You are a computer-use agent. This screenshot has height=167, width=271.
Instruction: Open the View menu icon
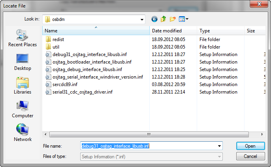184,19
